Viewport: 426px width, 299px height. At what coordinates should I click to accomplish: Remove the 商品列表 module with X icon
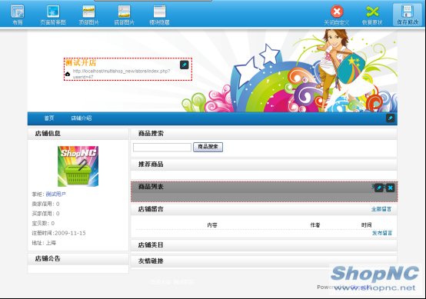(x=391, y=188)
